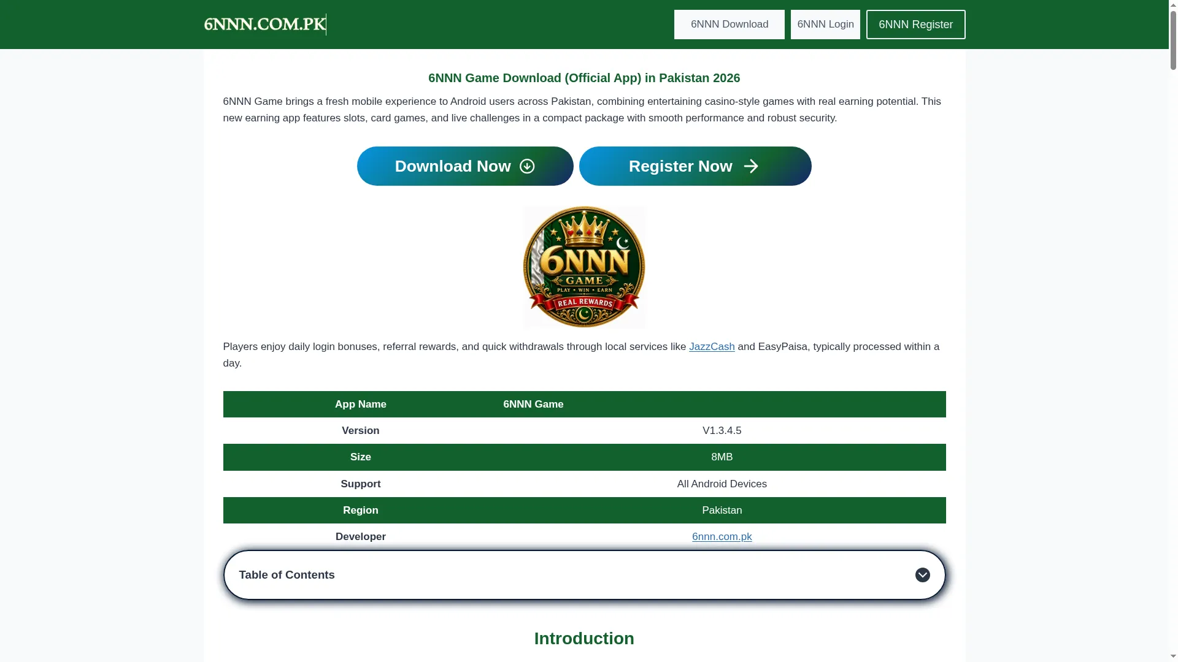
Task: Click the Support row label
Action: point(361,484)
